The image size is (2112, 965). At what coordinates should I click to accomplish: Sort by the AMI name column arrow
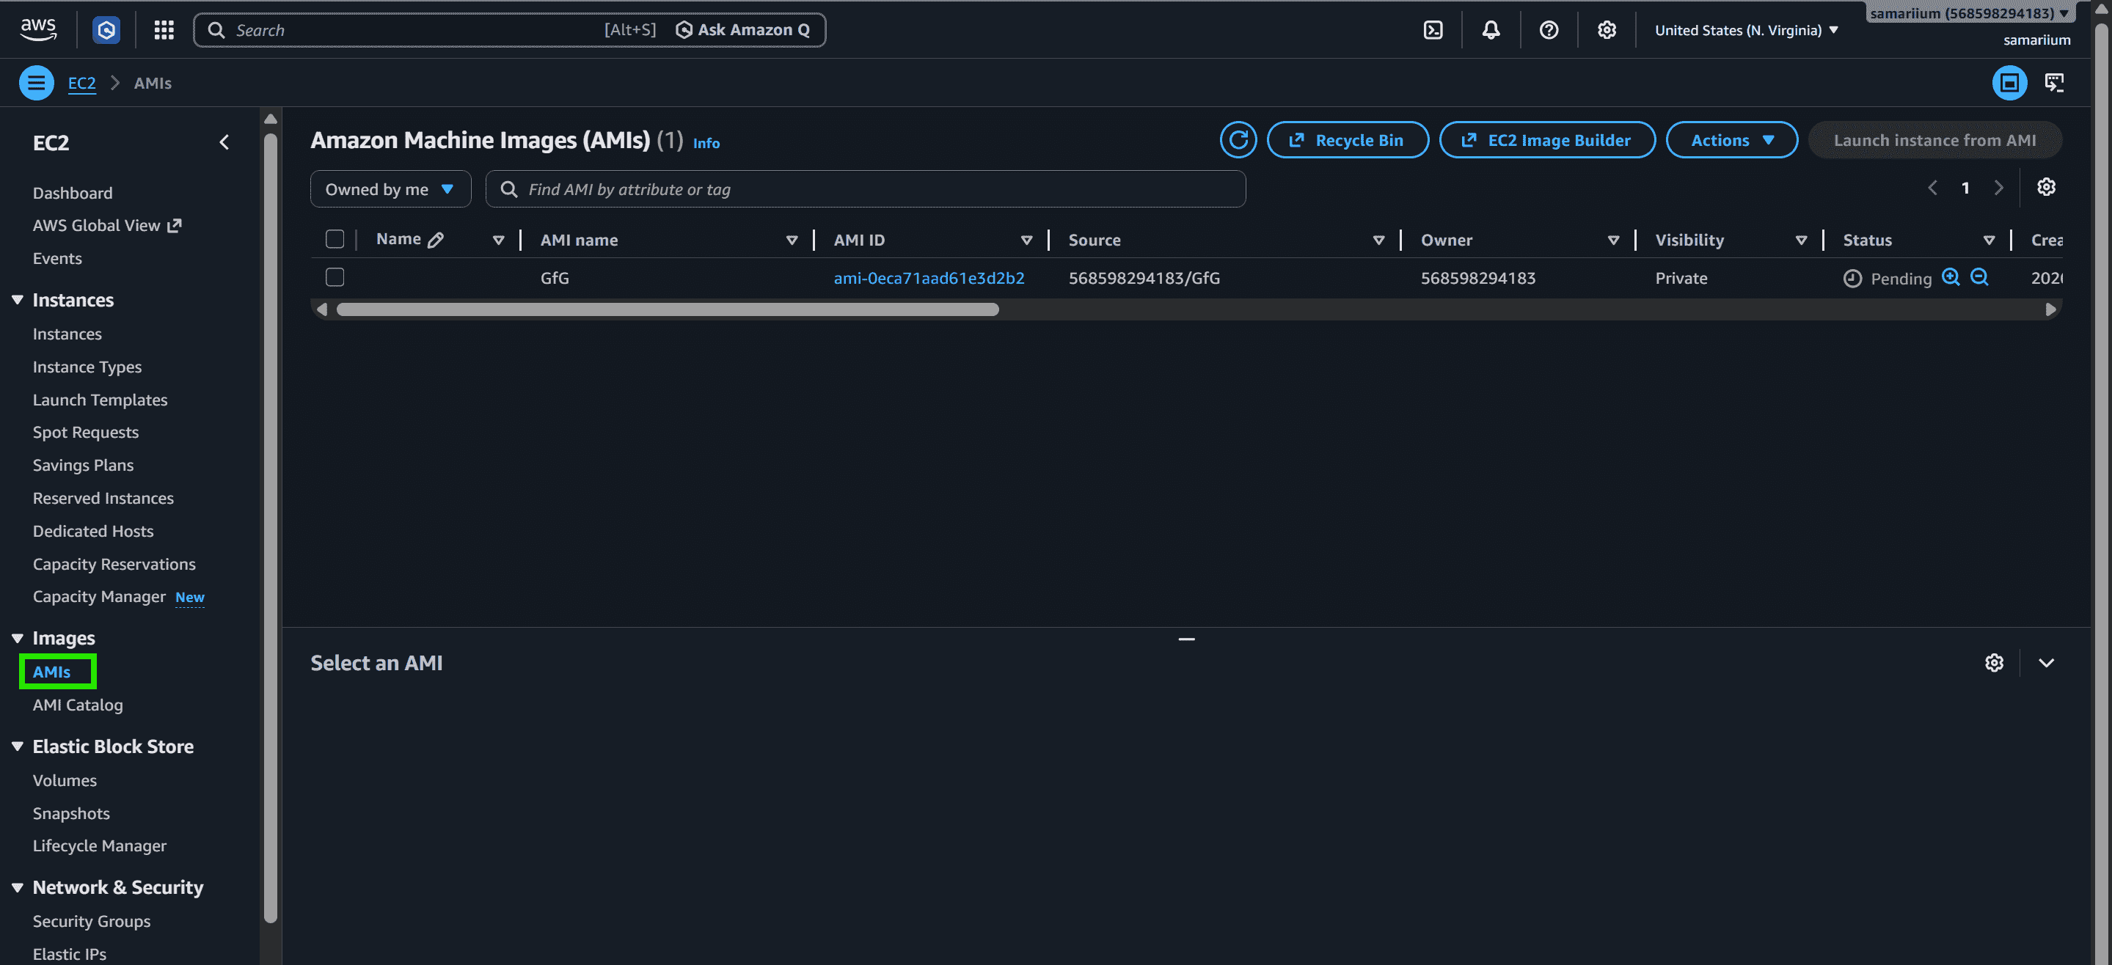click(792, 241)
